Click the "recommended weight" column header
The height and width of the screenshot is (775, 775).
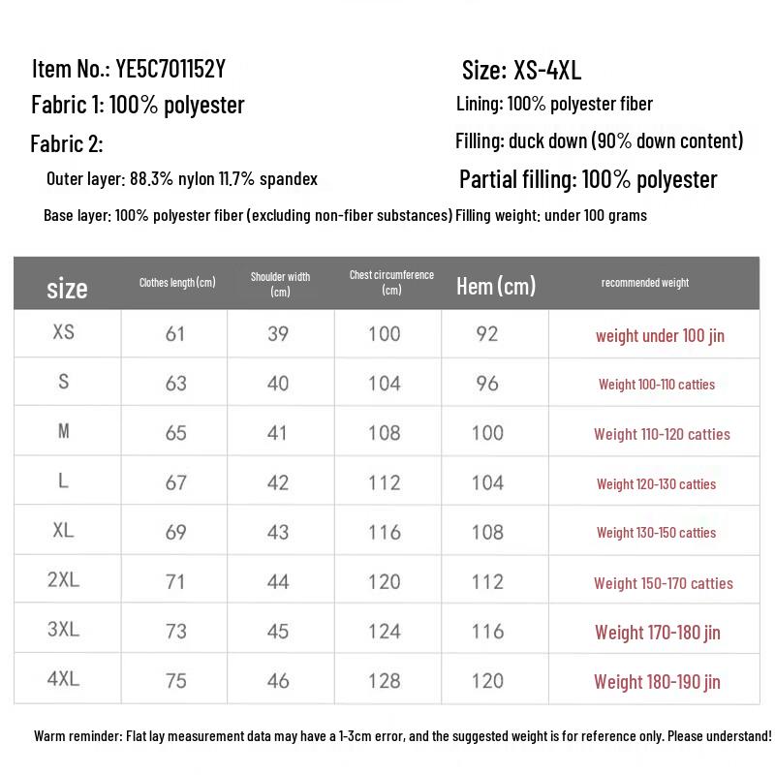(x=645, y=283)
